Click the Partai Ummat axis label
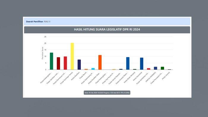The image size is (208, 117). pos(166,76)
